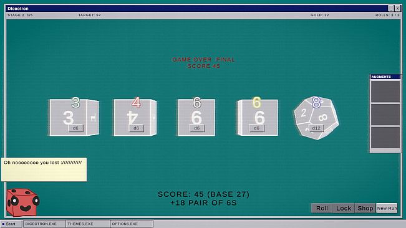Viewport: 406px width, 228px height.
Task: Open OPTIONS.EXE from the taskbar
Action: point(132,224)
